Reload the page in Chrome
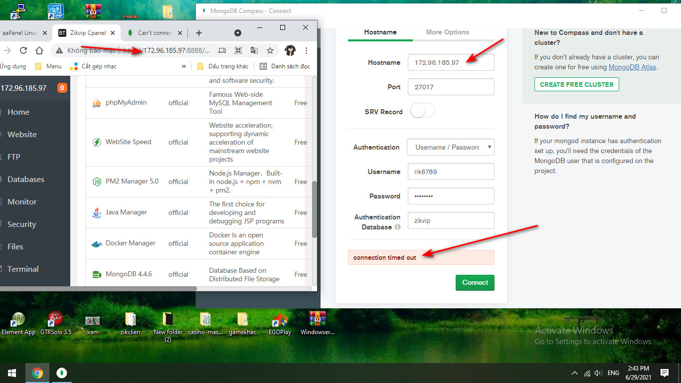The width and height of the screenshot is (681, 383). tap(23, 50)
